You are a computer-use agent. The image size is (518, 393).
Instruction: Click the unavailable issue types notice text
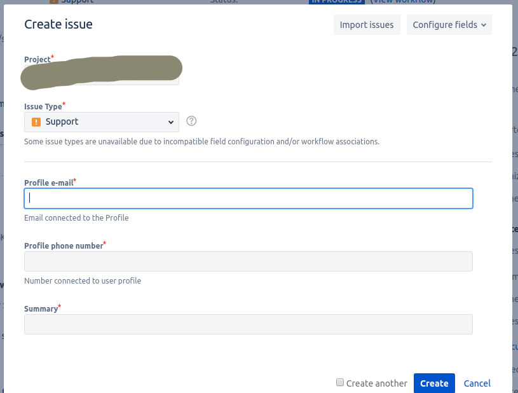pos(201,141)
